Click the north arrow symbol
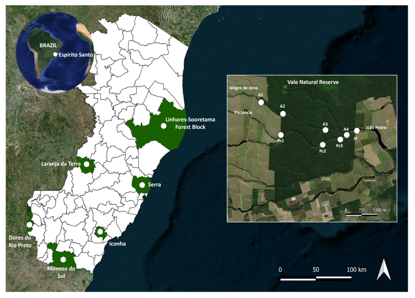Image resolution: width=415 pixels, height=298 pixels. (384, 270)
